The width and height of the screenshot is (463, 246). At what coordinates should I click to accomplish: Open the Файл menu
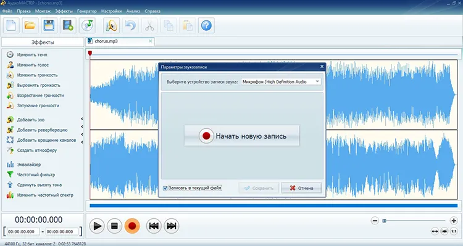[7, 11]
